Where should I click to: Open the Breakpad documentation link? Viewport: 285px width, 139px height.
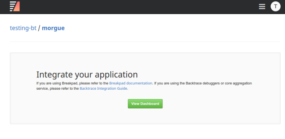[x=131, y=83]
